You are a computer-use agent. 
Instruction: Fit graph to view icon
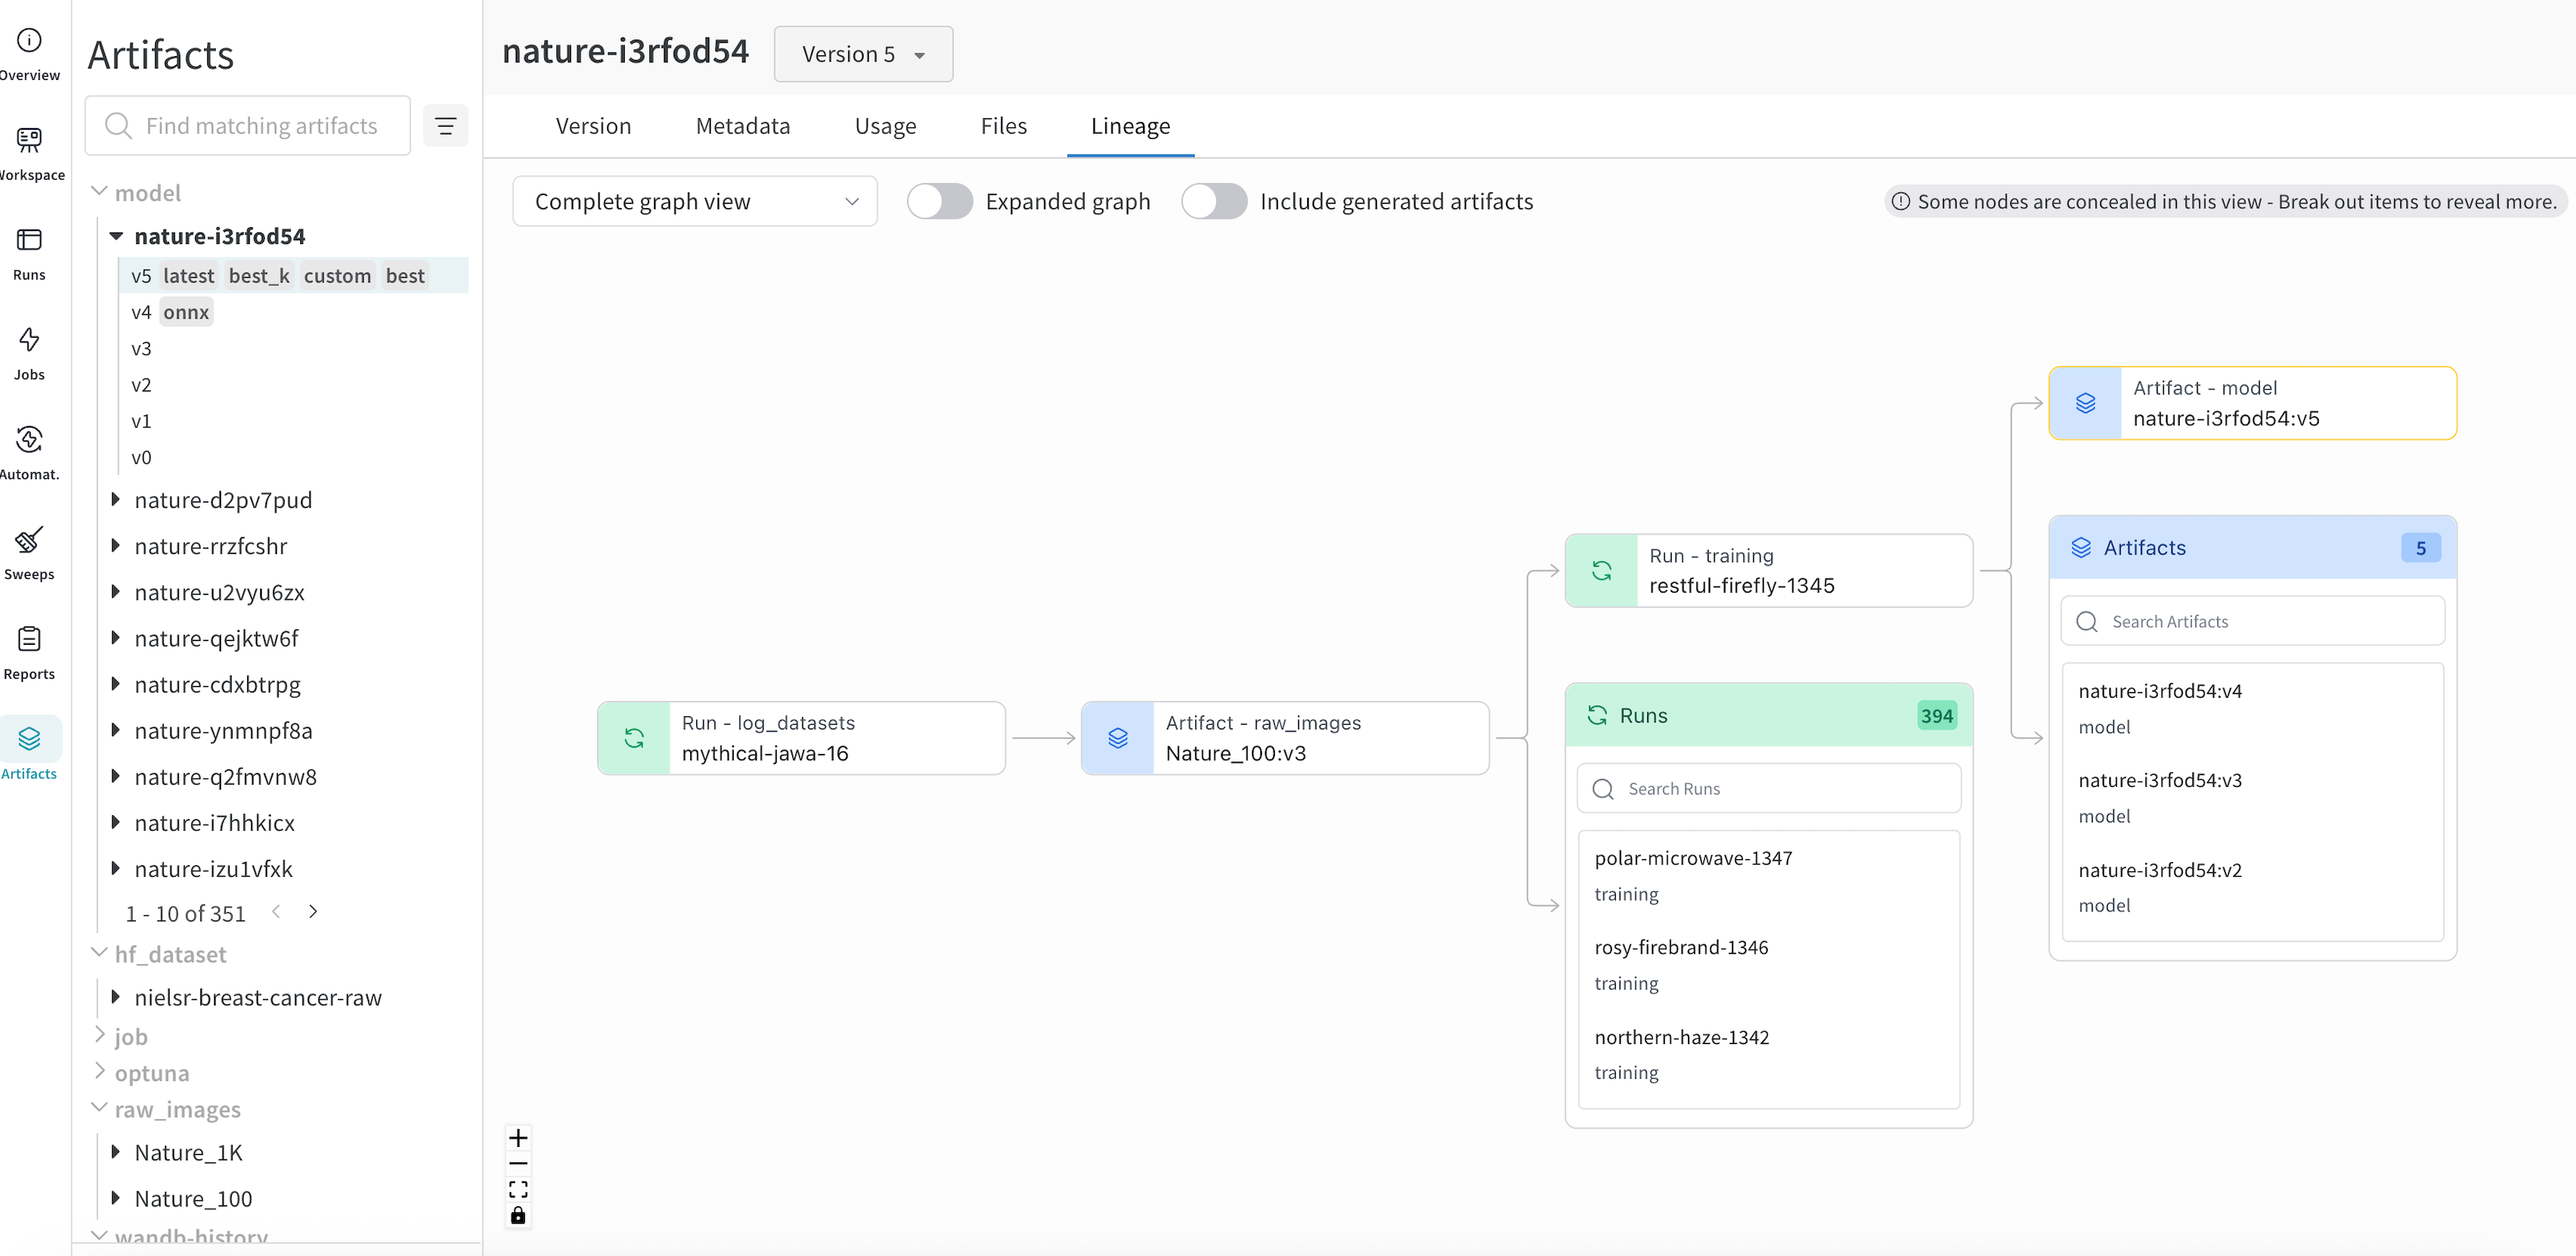518,1189
